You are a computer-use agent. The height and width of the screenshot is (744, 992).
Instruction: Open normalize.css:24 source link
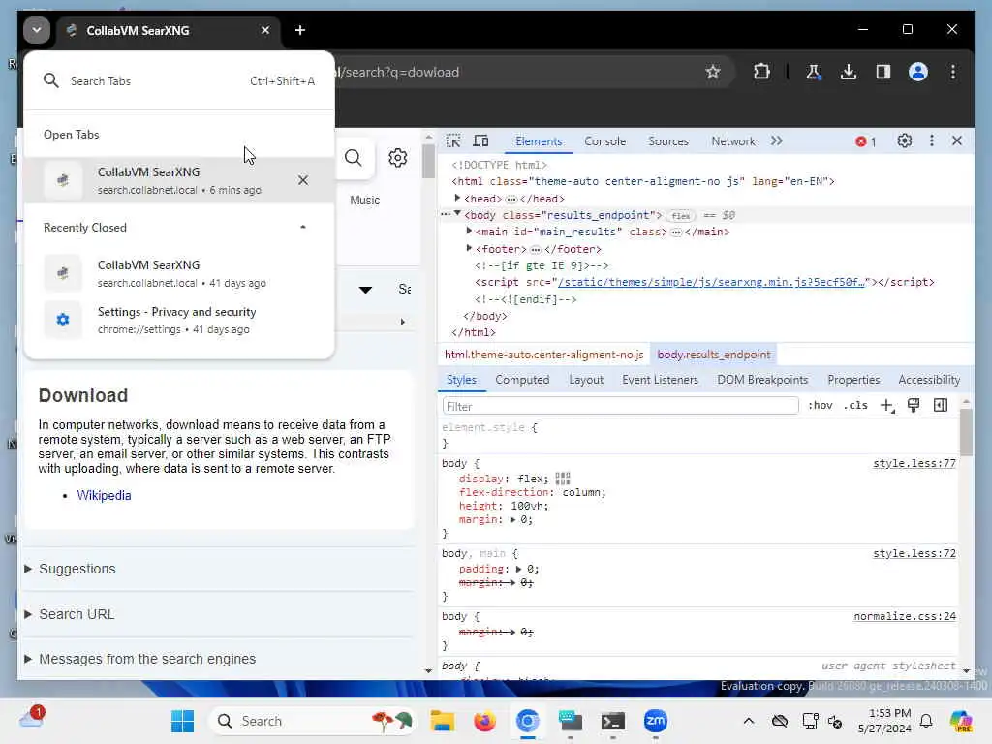[x=905, y=616]
